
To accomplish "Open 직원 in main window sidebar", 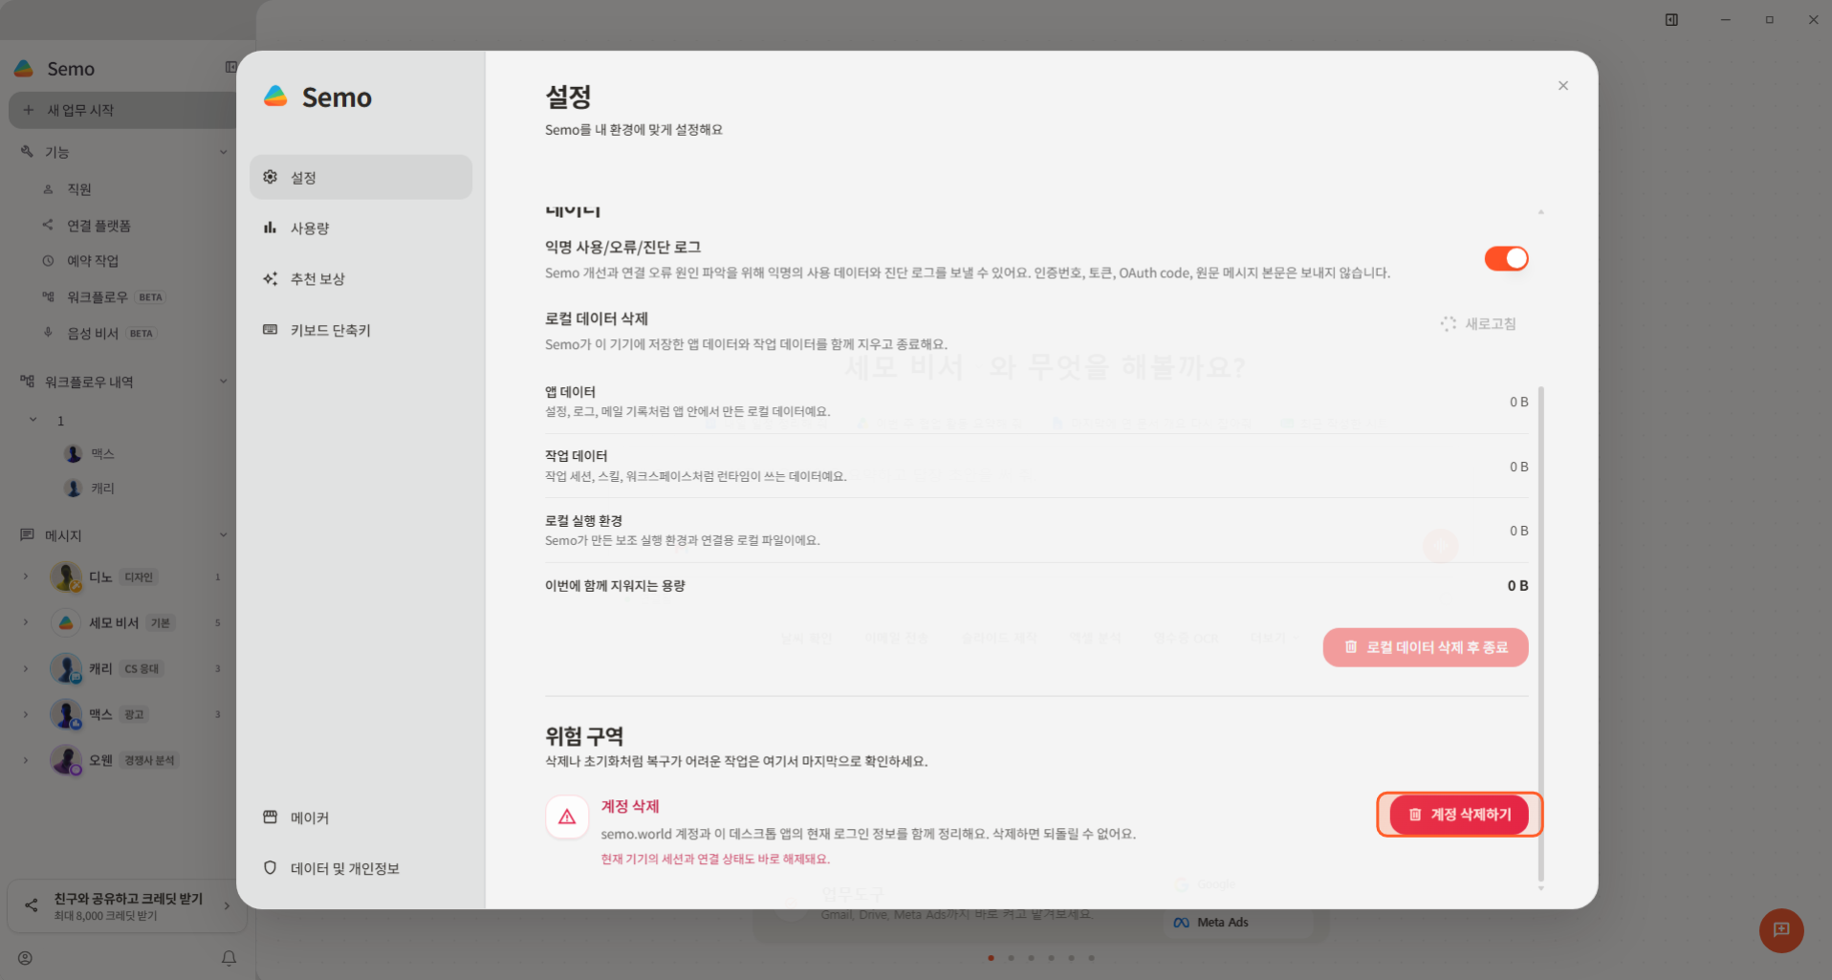I will [79, 189].
